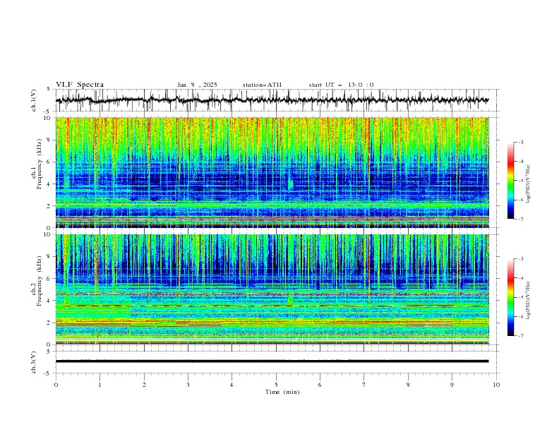This screenshot has width=559, height=432.
Task: Click the "-5" tick of the upper color bar
Action: tap(520, 181)
